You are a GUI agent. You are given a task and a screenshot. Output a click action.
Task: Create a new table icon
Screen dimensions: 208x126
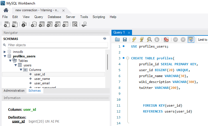[42, 24]
